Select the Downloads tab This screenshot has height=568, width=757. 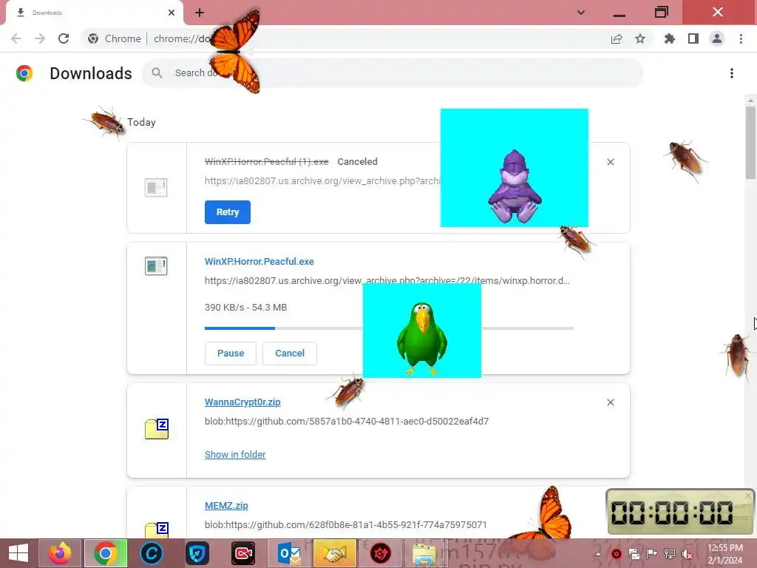coord(94,13)
